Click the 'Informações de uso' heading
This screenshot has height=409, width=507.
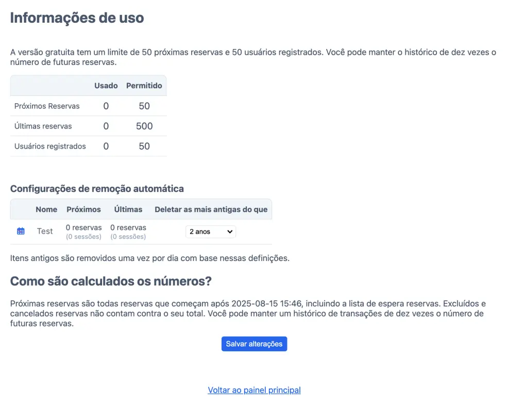pyautogui.click(x=77, y=18)
